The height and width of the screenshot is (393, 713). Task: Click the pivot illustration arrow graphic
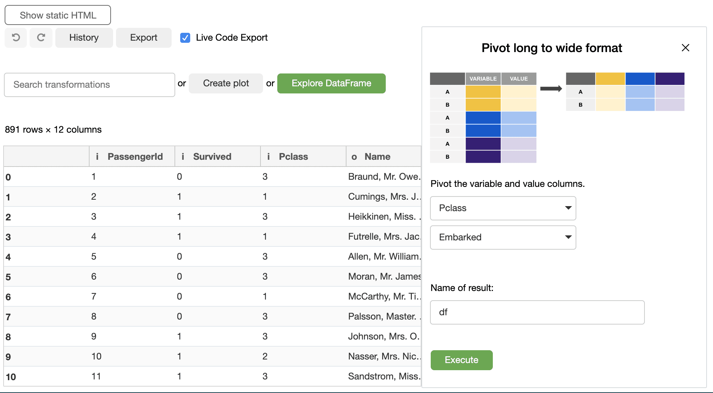tap(551, 88)
